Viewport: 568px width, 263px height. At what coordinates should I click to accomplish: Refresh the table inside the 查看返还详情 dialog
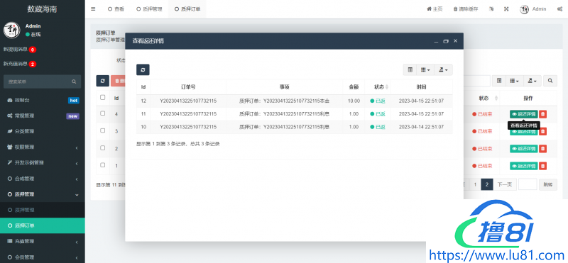pyautogui.click(x=143, y=69)
